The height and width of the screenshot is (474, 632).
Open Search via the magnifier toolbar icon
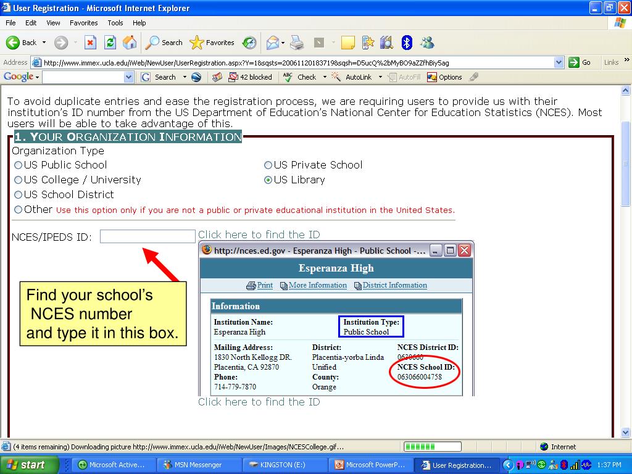coord(152,43)
